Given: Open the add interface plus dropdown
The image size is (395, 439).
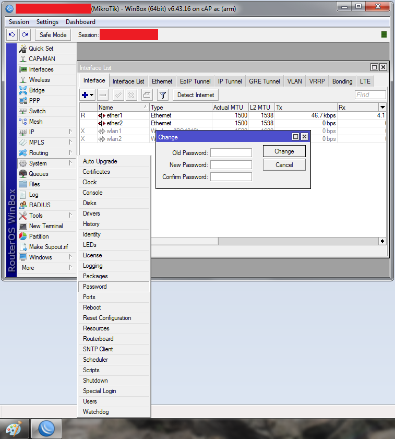Looking at the screenshot, I should [x=88, y=95].
